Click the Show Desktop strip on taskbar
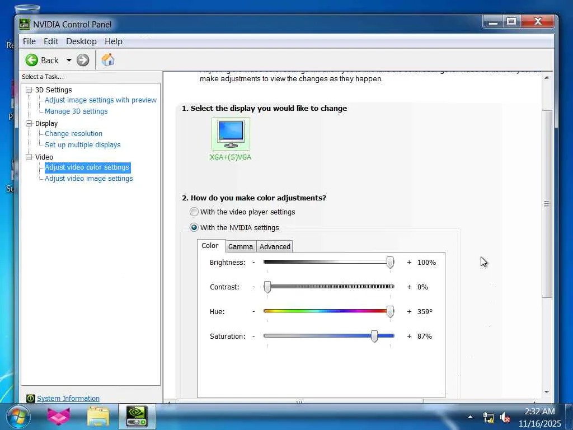The image size is (573, 430). pyautogui.click(x=569, y=417)
